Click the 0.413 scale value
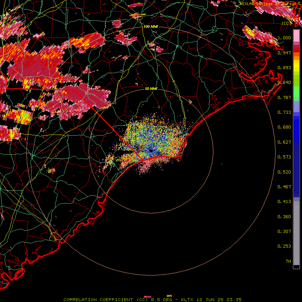Screen dimensions: 302x302 click(284, 202)
